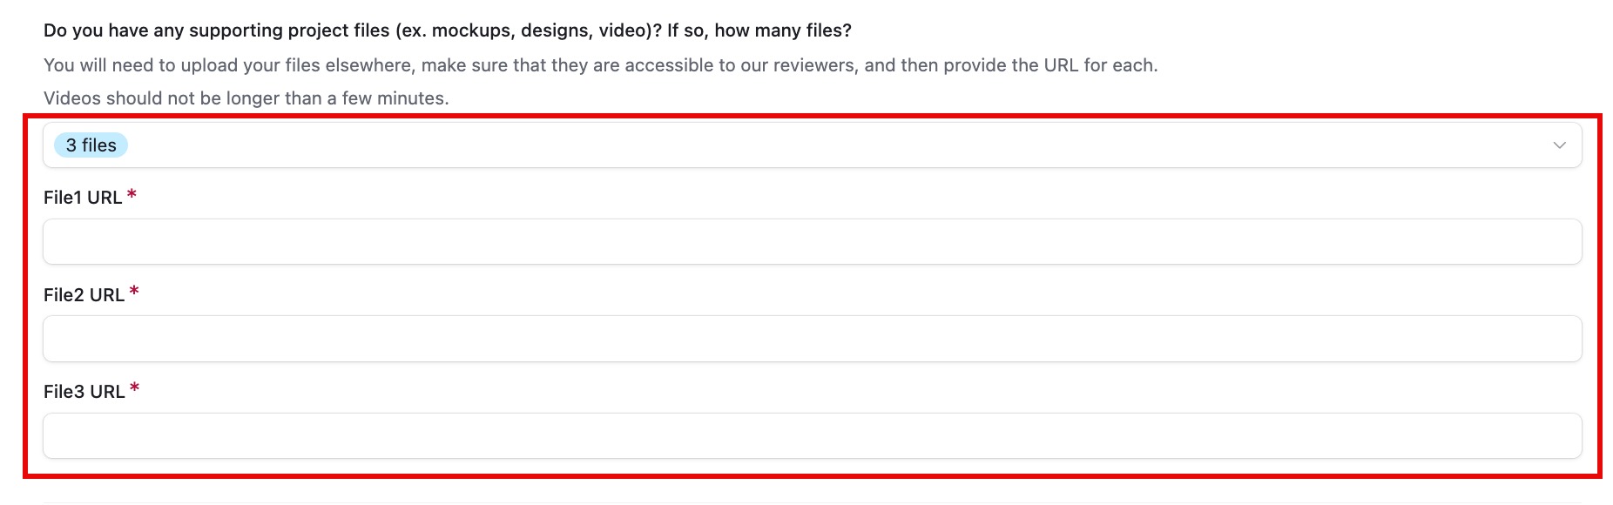This screenshot has height=505, width=1613.
Task: Click the supporting project files question heading
Action: click(448, 30)
